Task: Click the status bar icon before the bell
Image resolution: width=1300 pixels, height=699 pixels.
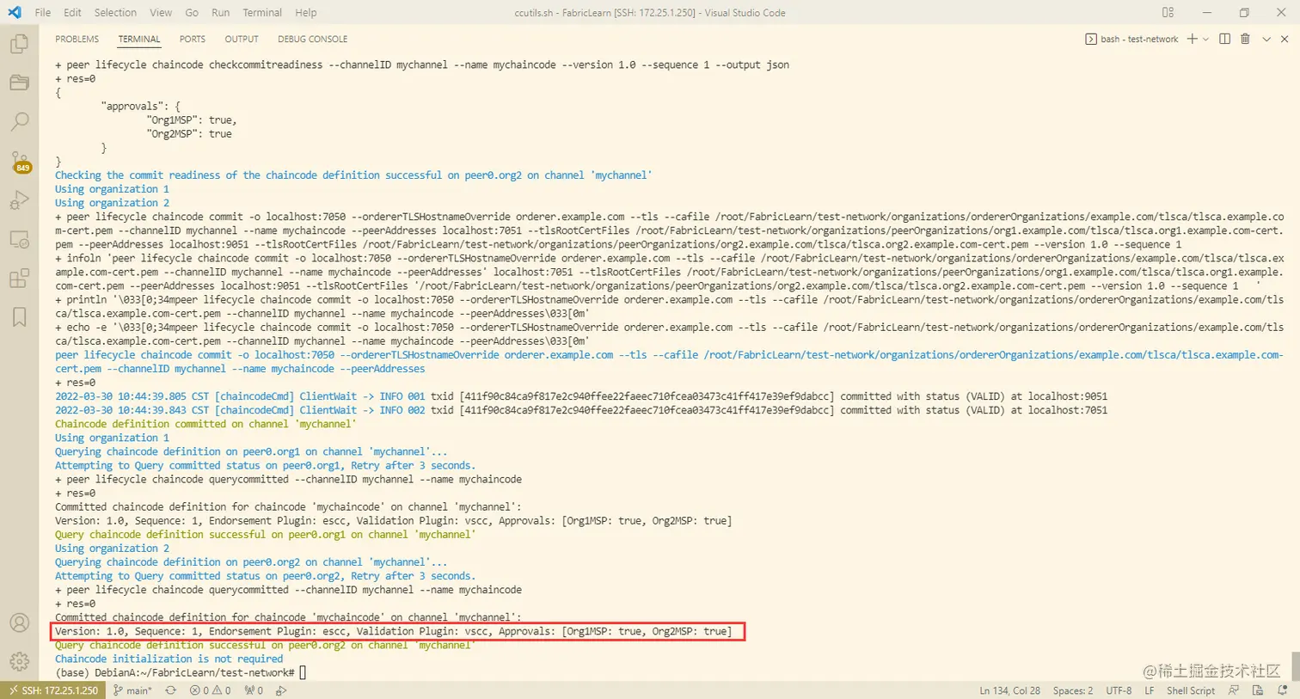Action: (x=1258, y=690)
